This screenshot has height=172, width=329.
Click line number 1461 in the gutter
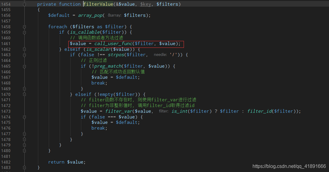pos(6,44)
